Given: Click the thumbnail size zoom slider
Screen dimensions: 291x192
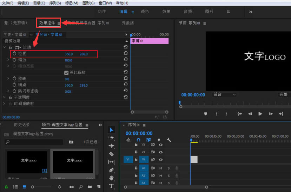Looking at the screenshot, I should coord(32,187).
